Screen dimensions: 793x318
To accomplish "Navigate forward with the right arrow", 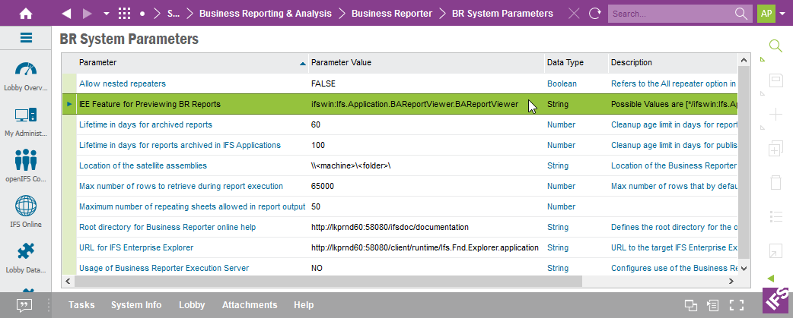I will click(88, 14).
